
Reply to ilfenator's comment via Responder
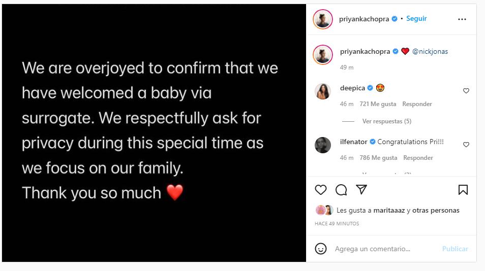418,158
